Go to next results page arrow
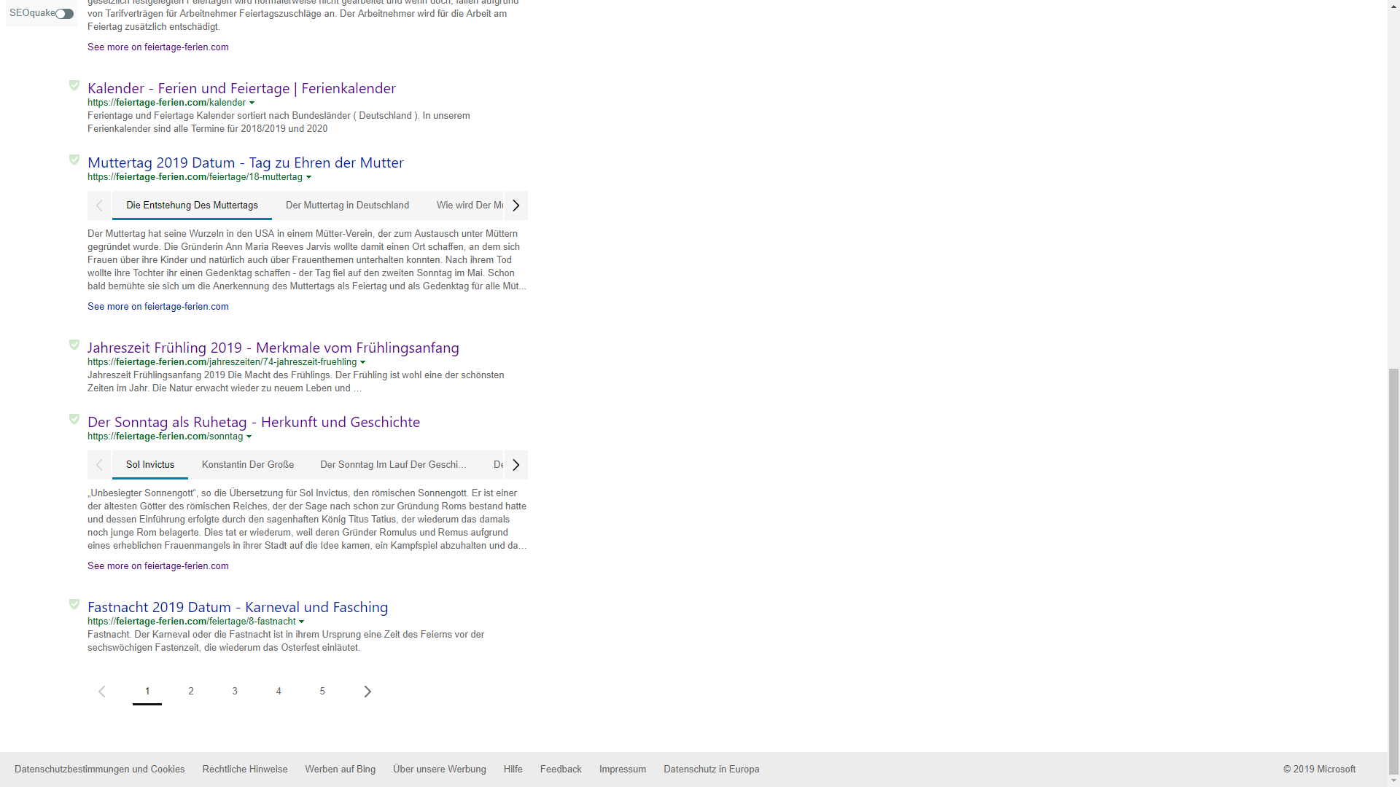Image resolution: width=1400 pixels, height=787 pixels. 367,692
